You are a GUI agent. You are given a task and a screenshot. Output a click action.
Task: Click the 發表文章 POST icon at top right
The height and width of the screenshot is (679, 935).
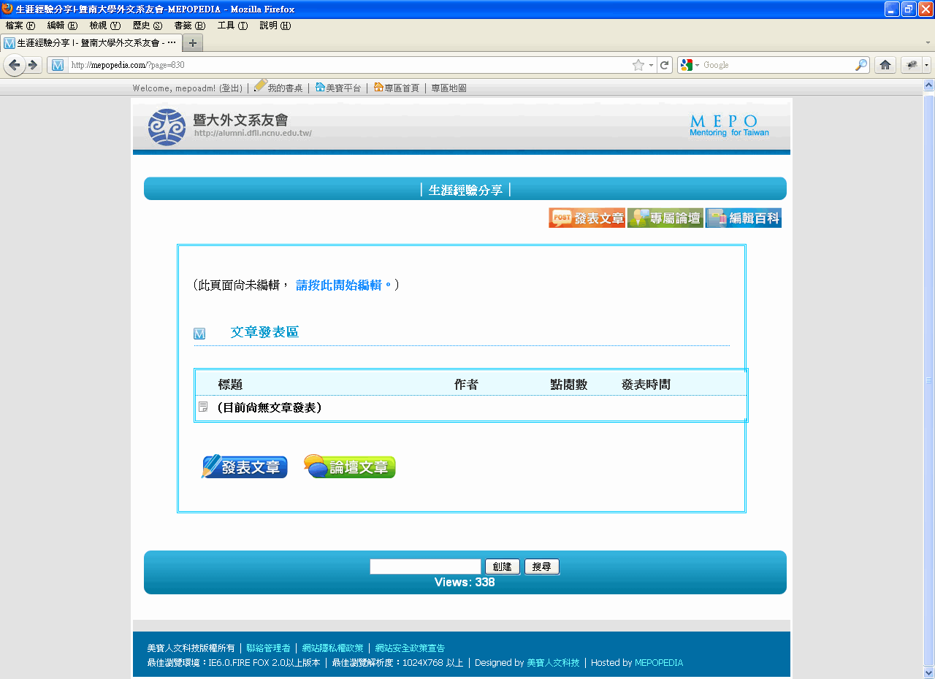(x=587, y=218)
